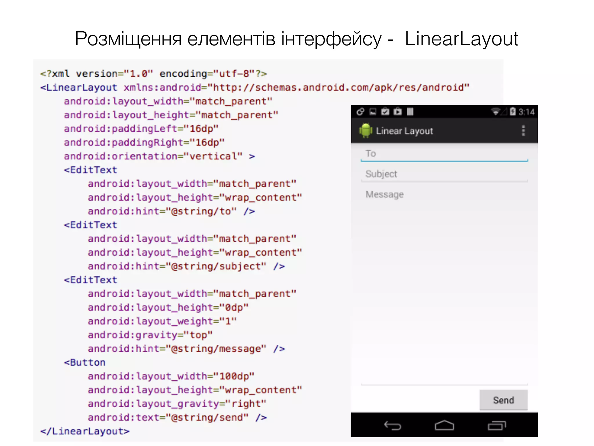Click the 3:14 clock in status bar
Screen dimensions: 594x446
[x=526, y=112]
